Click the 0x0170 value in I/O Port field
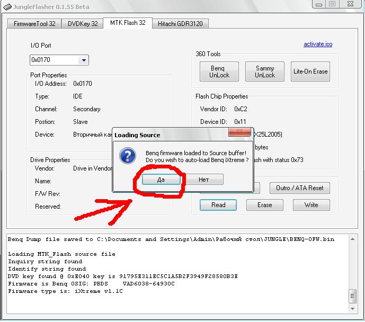The height and width of the screenshot is (322, 365). [x=41, y=60]
